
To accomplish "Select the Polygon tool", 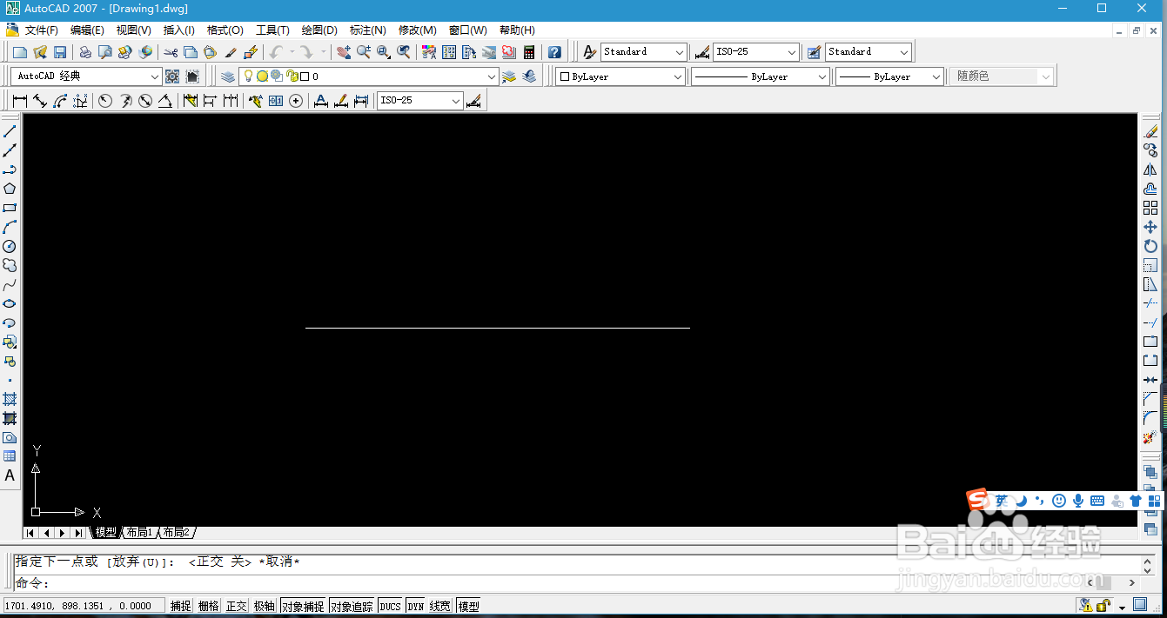I will pyautogui.click(x=10, y=189).
